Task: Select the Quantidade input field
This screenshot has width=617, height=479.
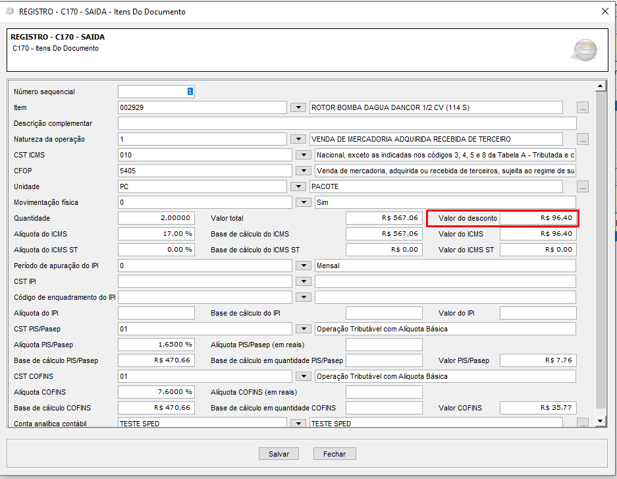Action: (156, 218)
